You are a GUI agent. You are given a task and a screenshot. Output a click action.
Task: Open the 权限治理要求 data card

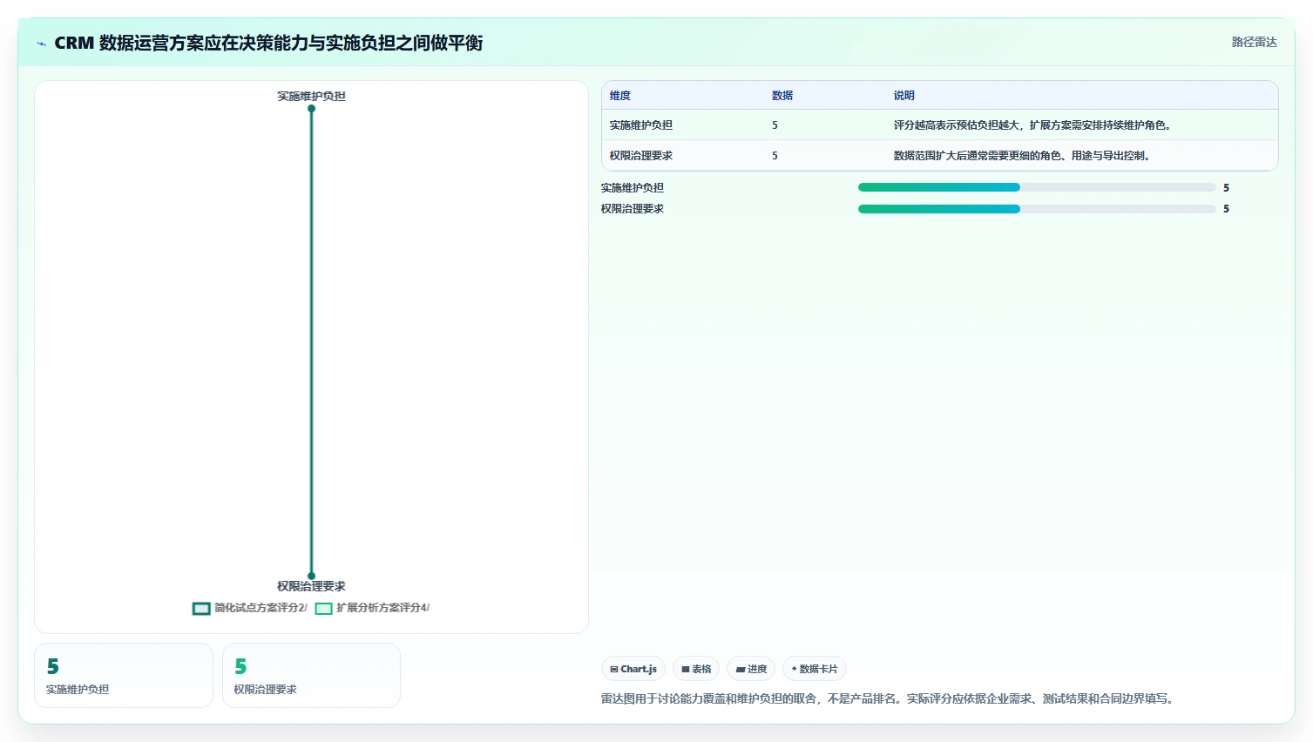[311, 676]
